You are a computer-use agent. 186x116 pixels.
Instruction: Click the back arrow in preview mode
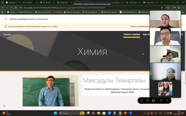[x=6, y=19]
